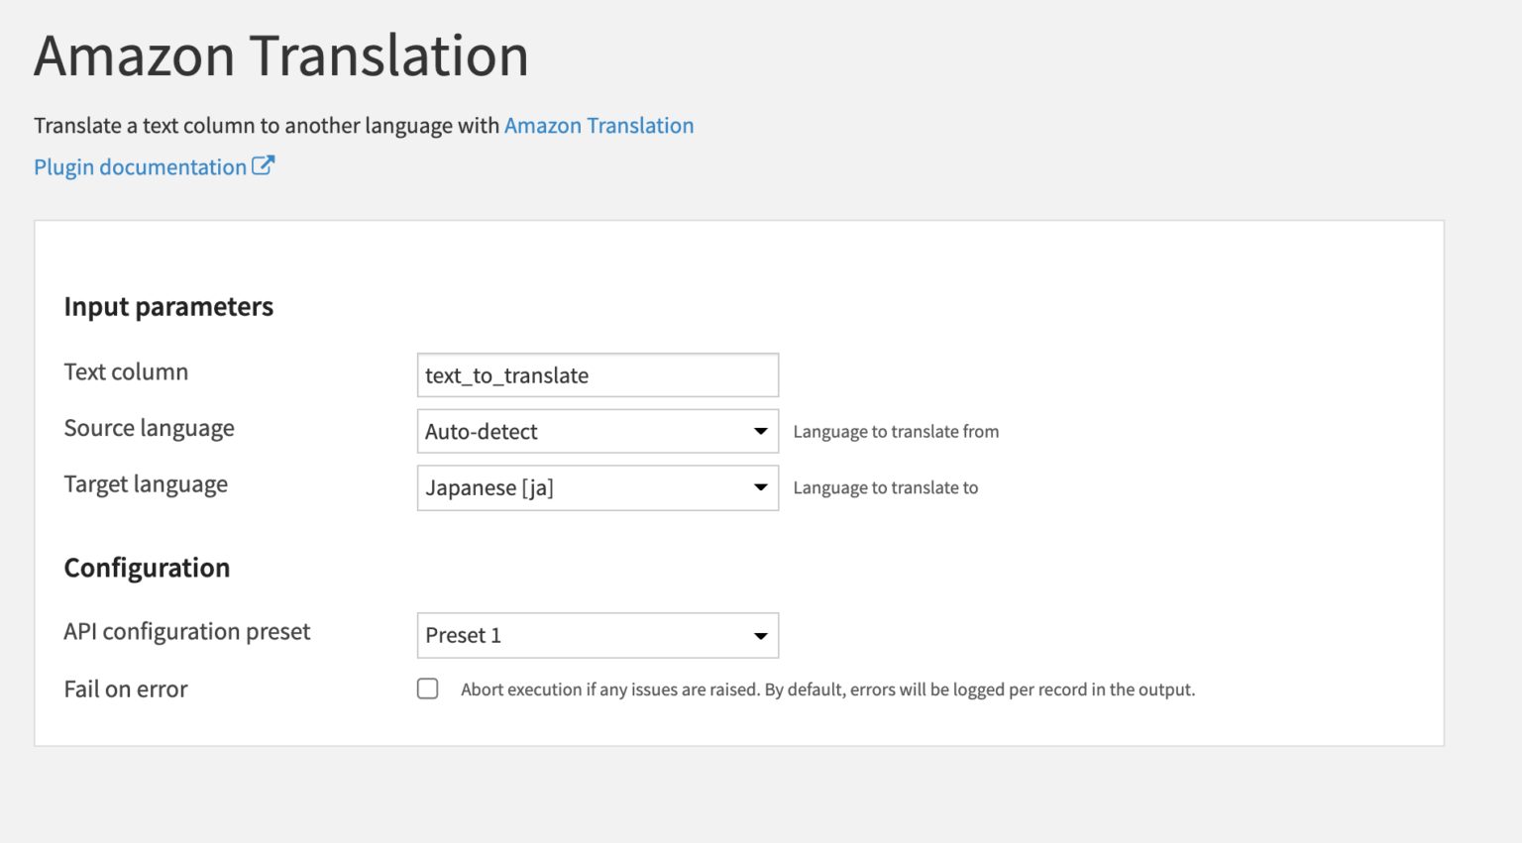Click the Source language dropdown arrow
Screen dimensions: 1522x843
tap(761, 431)
